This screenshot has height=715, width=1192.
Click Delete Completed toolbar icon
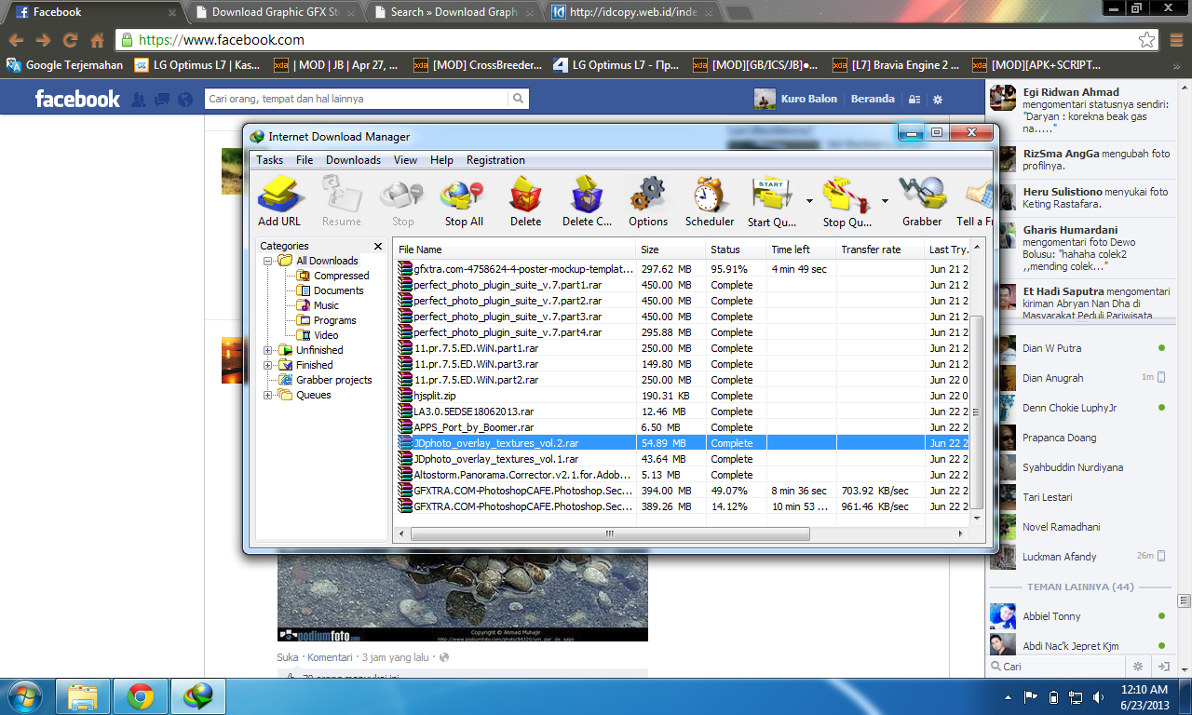(587, 202)
